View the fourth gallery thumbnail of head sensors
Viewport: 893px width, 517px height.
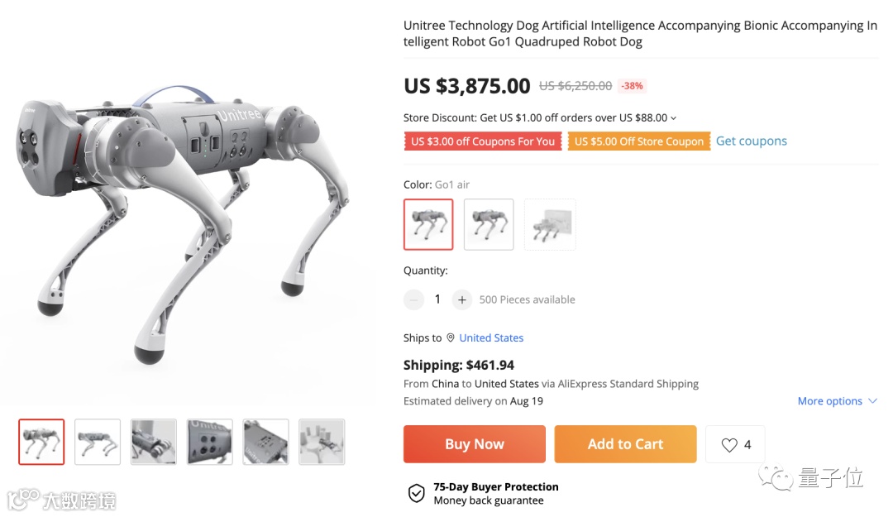(209, 442)
